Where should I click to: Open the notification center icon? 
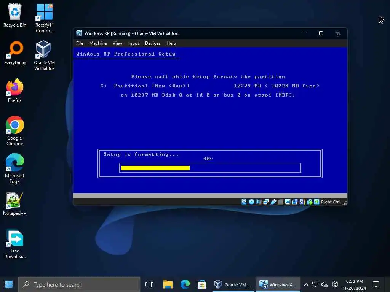[x=376, y=284]
